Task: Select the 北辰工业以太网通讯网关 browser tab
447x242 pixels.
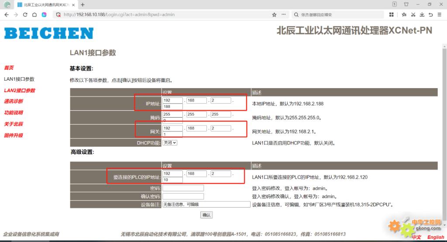Action: (45, 5)
